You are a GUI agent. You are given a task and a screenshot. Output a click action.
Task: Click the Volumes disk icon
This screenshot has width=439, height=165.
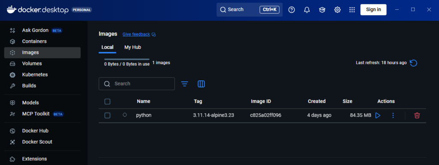pos(12,64)
